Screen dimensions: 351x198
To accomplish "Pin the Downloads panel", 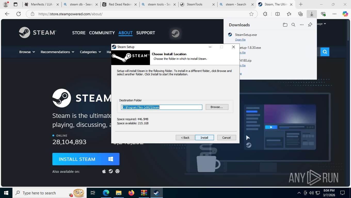I will point(310,25).
